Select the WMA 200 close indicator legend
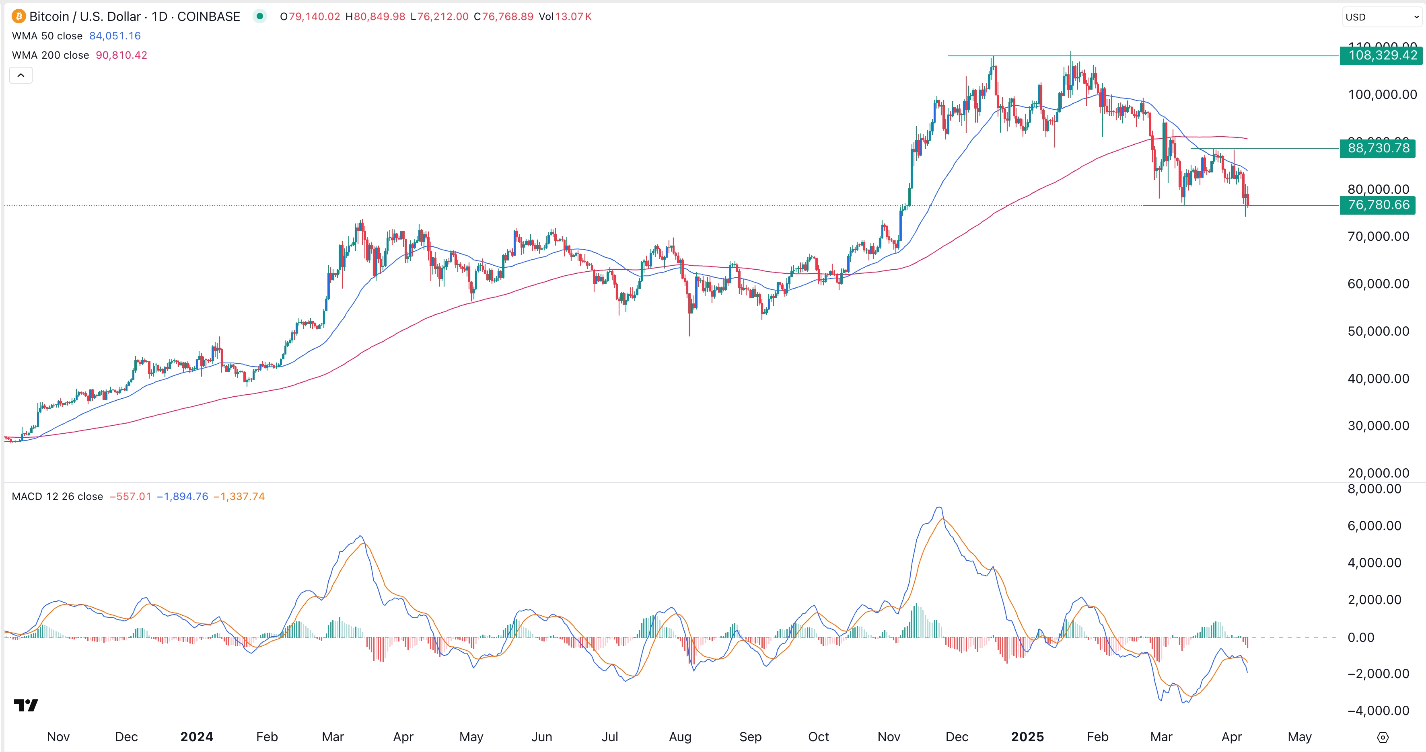 pyautogui.click(x=50, y=55)
